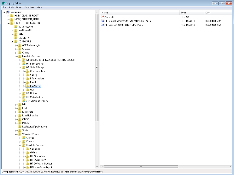234x175 pixels.
Task: Click the Wow6432Node folder icon
Action: click(x=19, y=134)
